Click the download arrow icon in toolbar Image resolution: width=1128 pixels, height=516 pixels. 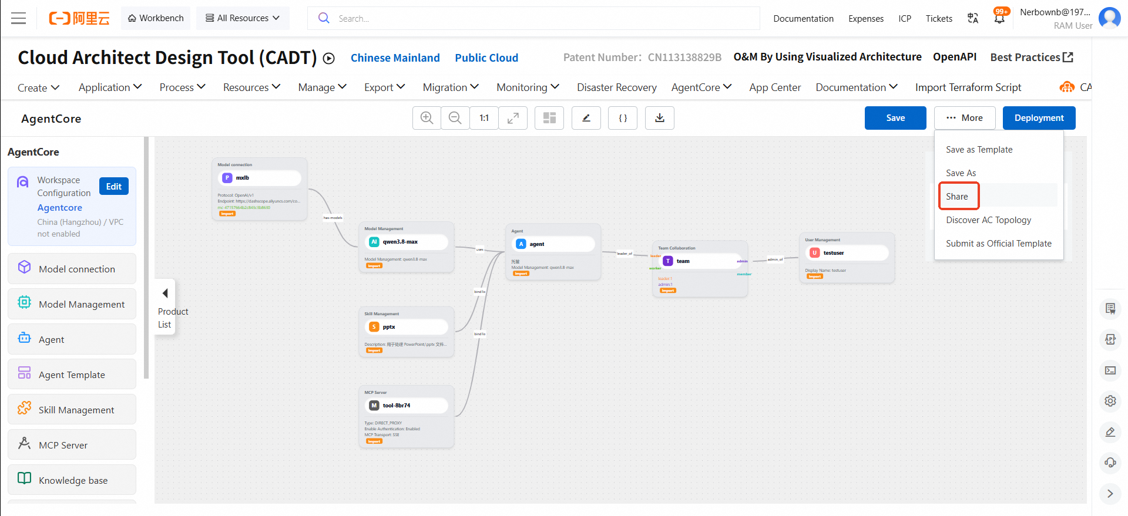click(x=660, y=118)
